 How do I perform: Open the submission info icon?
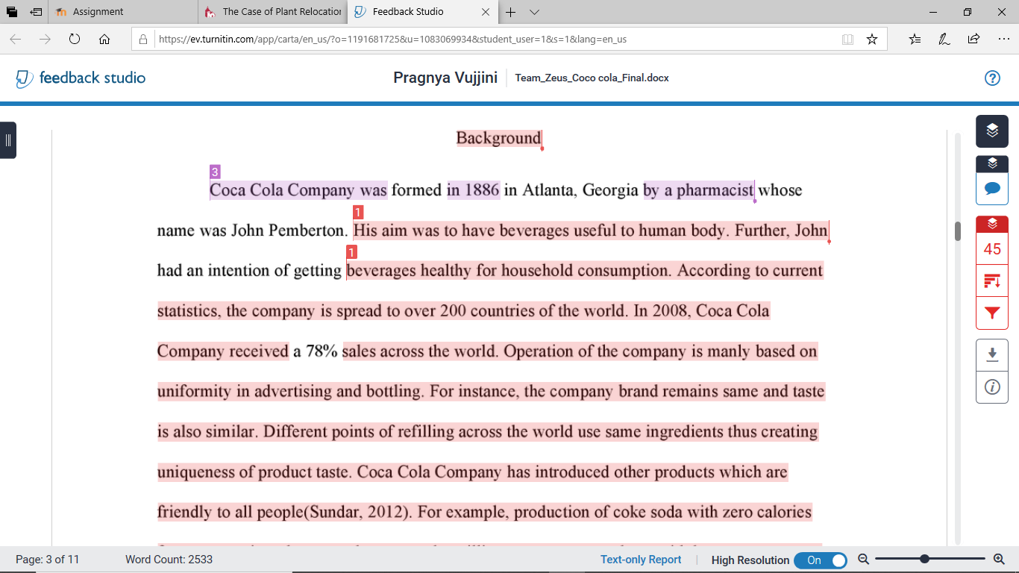coord(992,386)
